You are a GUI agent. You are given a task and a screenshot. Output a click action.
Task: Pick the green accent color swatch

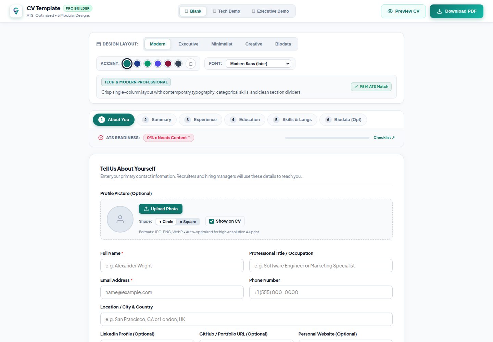point(148,64)
